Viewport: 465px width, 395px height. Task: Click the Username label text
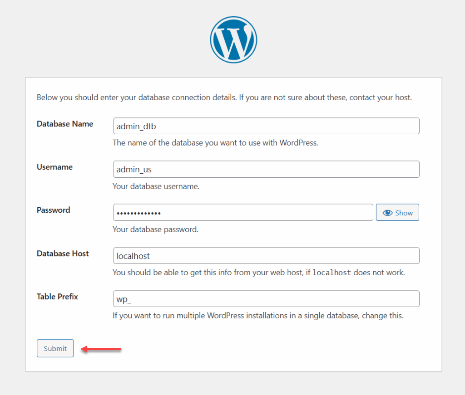(x=54, y=166)
